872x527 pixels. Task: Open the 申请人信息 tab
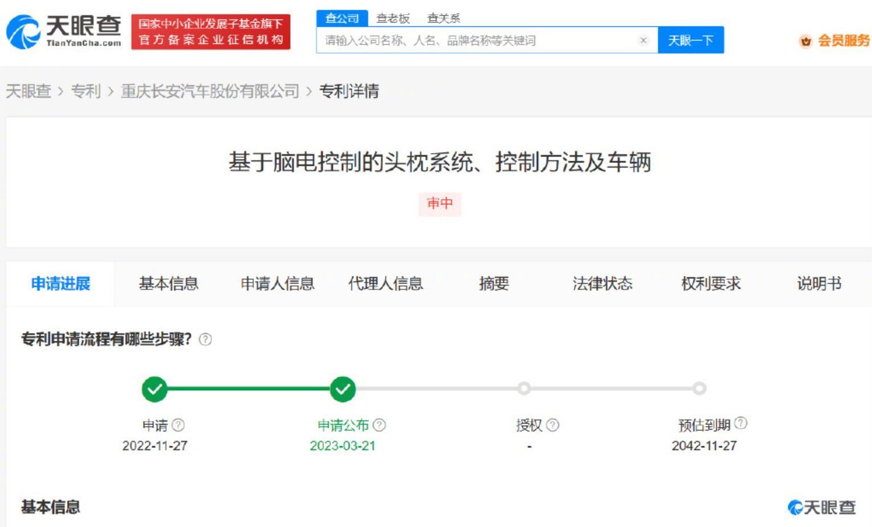[x=278, y=283]
